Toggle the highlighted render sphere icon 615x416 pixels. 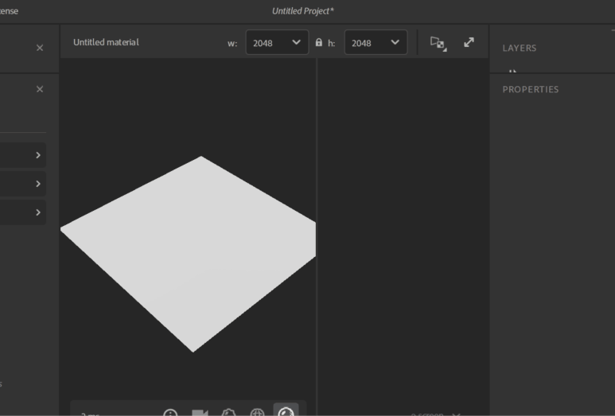pyautogui.click(x=286, y=411)
